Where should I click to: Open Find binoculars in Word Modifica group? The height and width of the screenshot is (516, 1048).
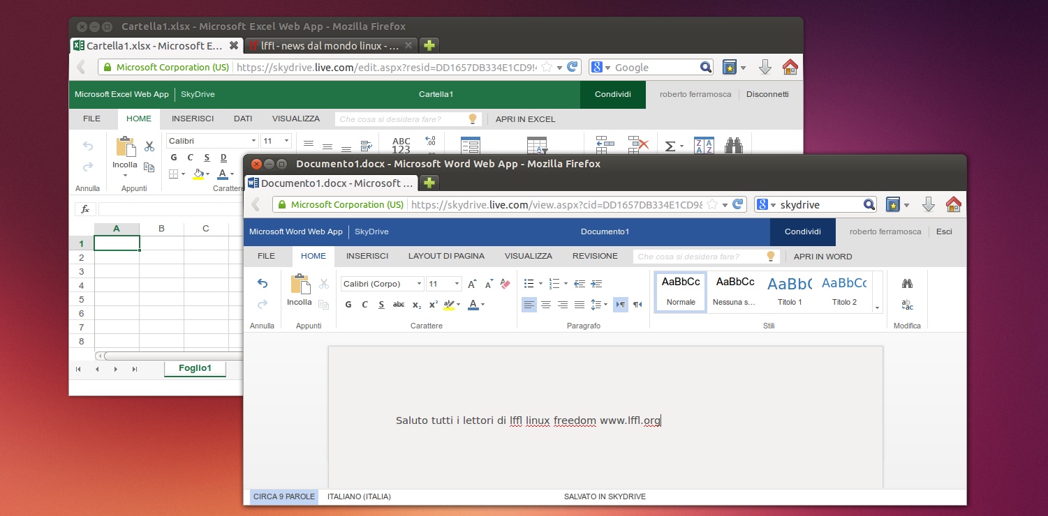(907, 284)
